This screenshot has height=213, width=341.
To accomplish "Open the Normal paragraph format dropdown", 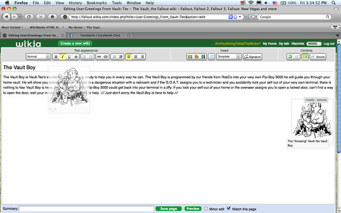I will pos(38,56).
